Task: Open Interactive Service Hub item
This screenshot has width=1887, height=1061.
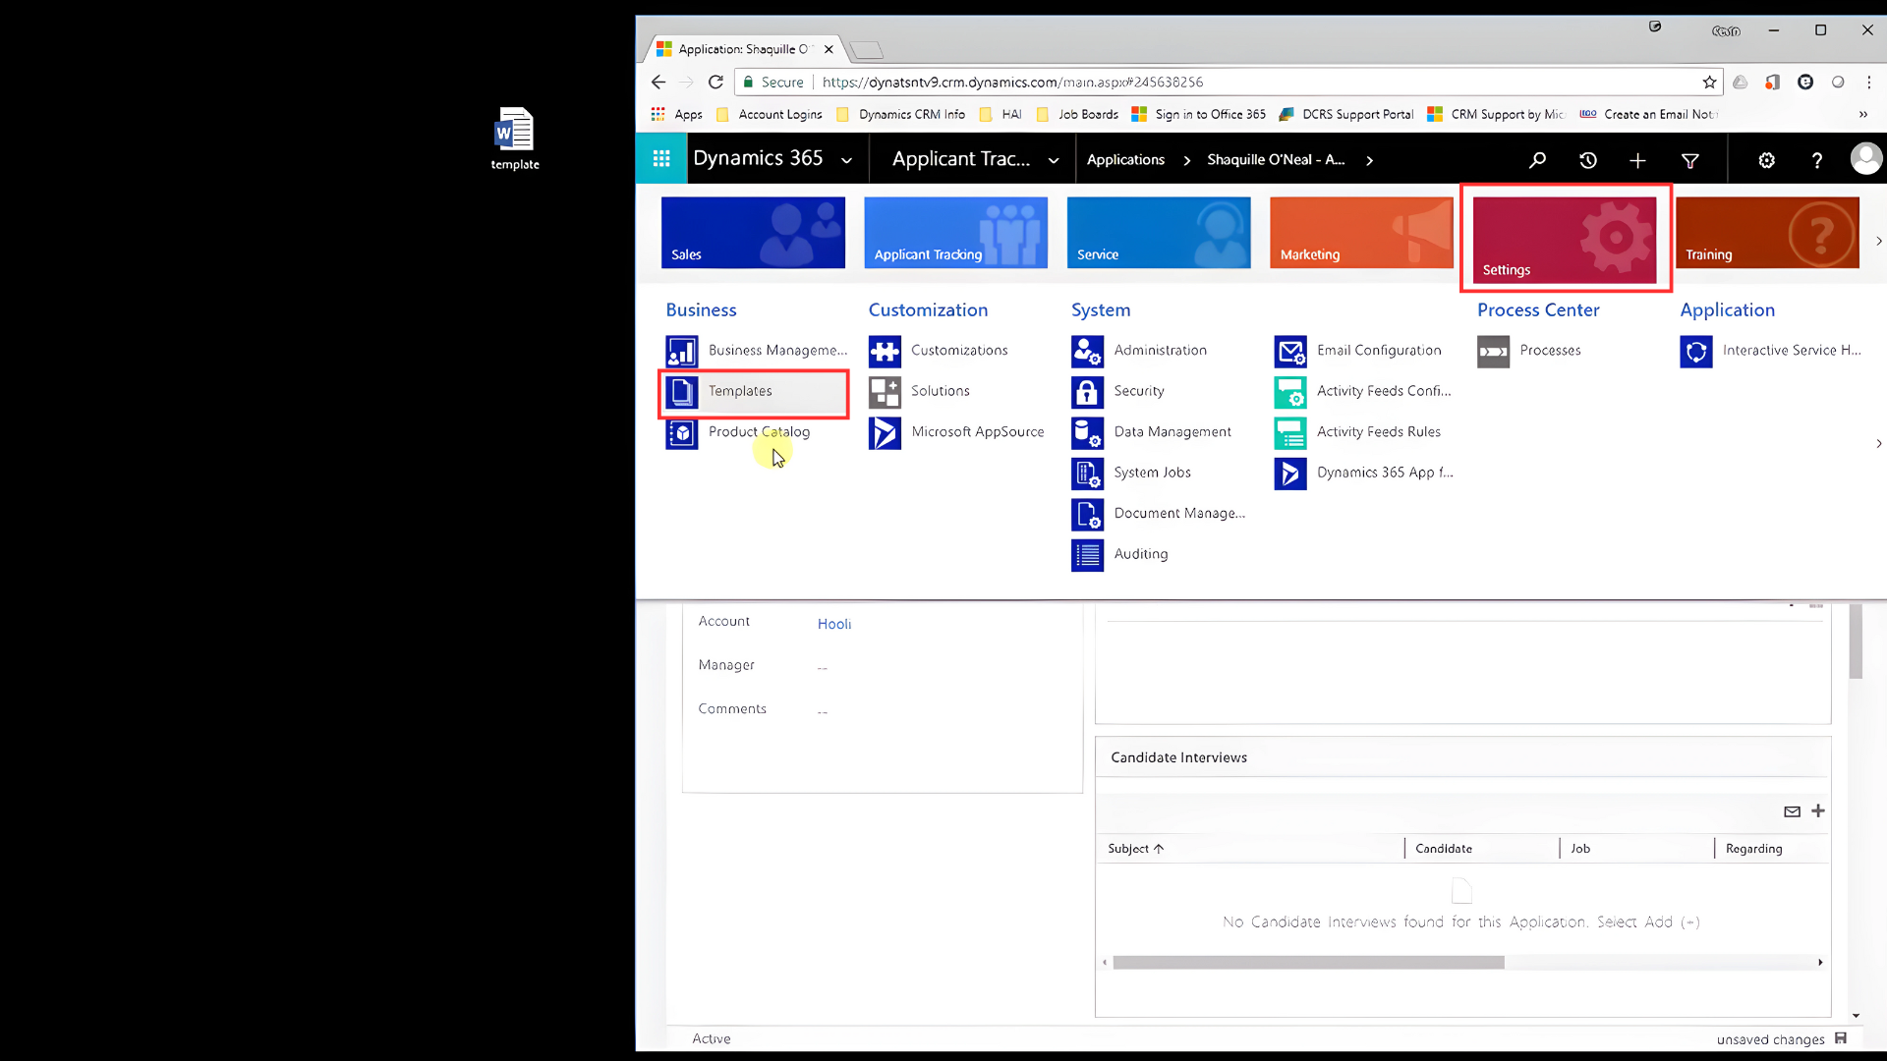Action: (x=1771, y=351)
